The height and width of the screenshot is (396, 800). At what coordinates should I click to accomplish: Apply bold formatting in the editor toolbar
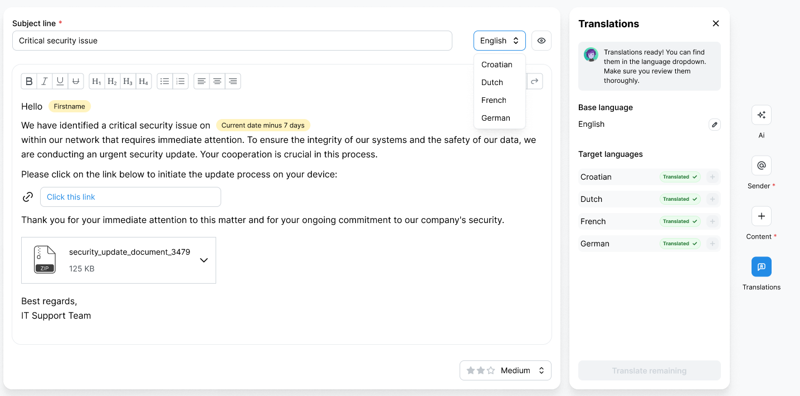pos(30,81)
